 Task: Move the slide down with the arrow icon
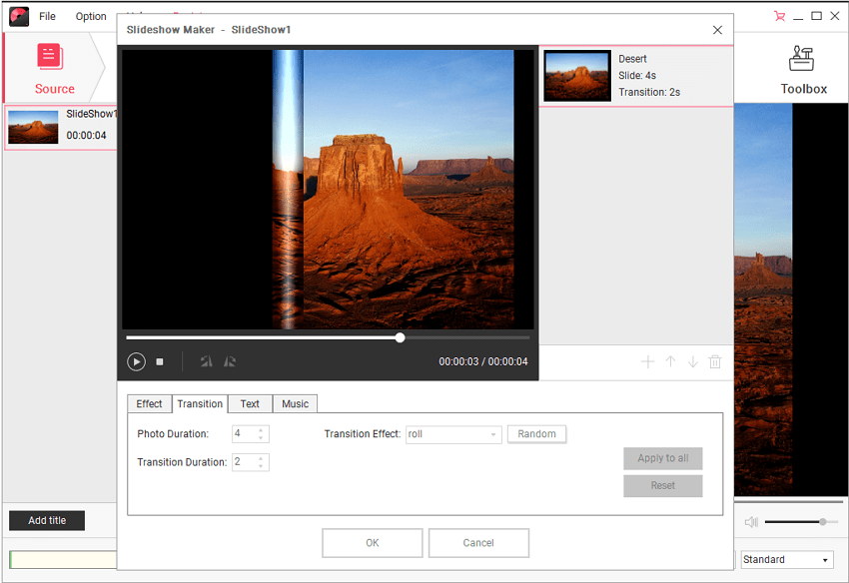click(692, 361)
